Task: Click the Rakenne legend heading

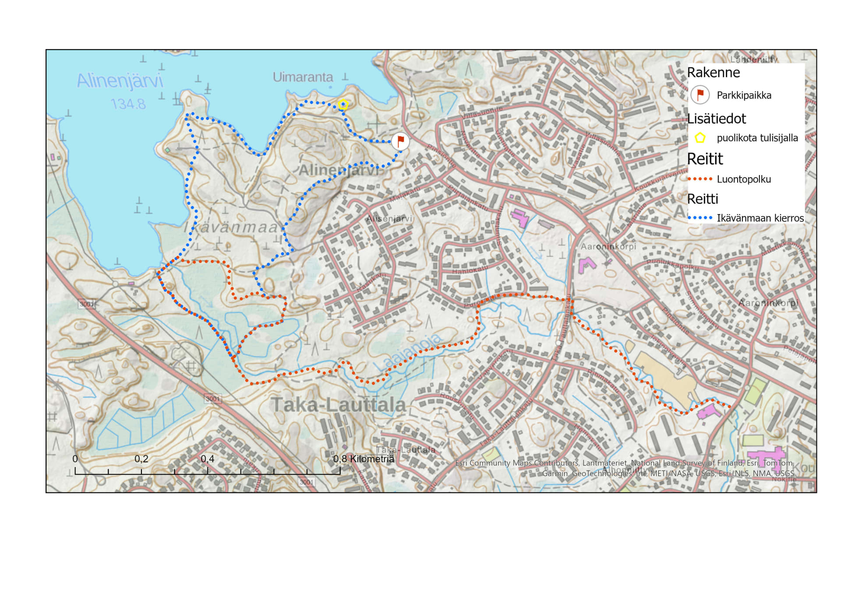Action: tap(713, 72)
